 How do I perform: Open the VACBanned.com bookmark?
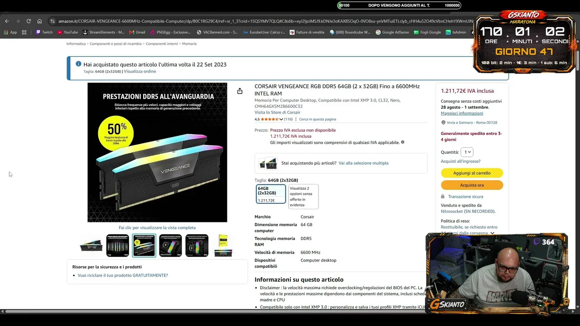[217, 32]
